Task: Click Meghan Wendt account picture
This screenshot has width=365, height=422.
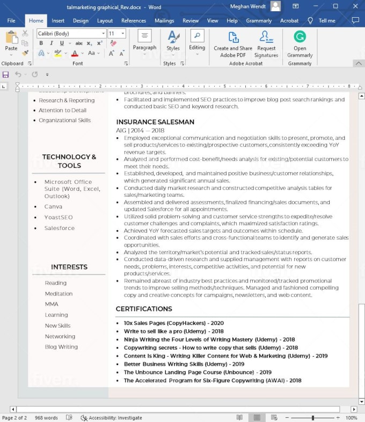Action: pyautogui.click(x=275, y=6)
